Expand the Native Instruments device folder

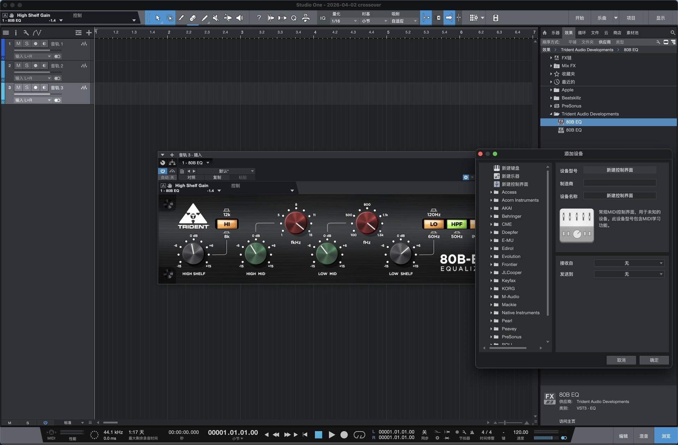pyautogui.click(x=491, y=313)
